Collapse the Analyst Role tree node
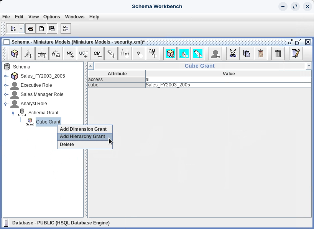314x229 pixels. (6, 104)
